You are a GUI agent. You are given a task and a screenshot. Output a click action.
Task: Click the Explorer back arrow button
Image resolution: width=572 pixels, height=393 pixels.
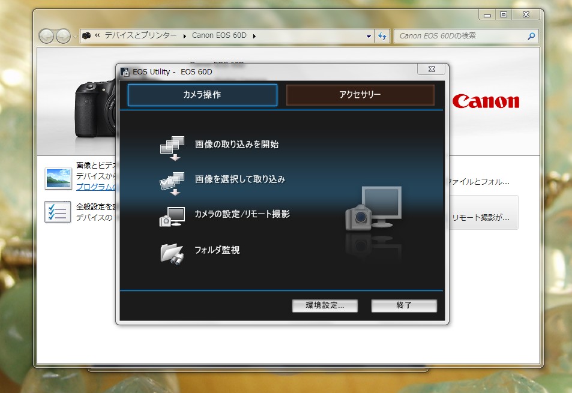(x=46, y=36)
